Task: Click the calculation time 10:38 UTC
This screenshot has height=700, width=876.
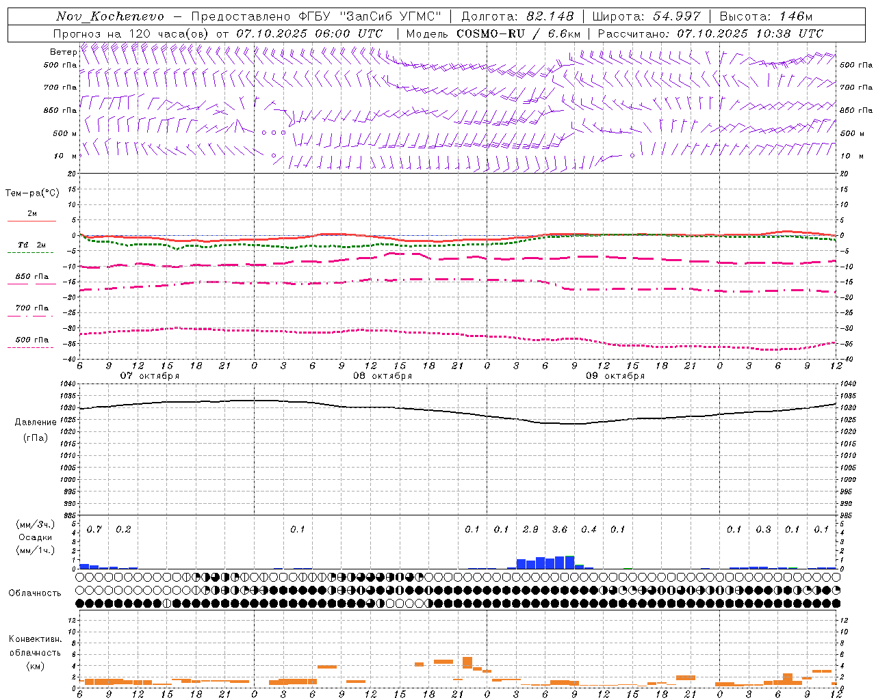Action: click(x=790, y=33)
